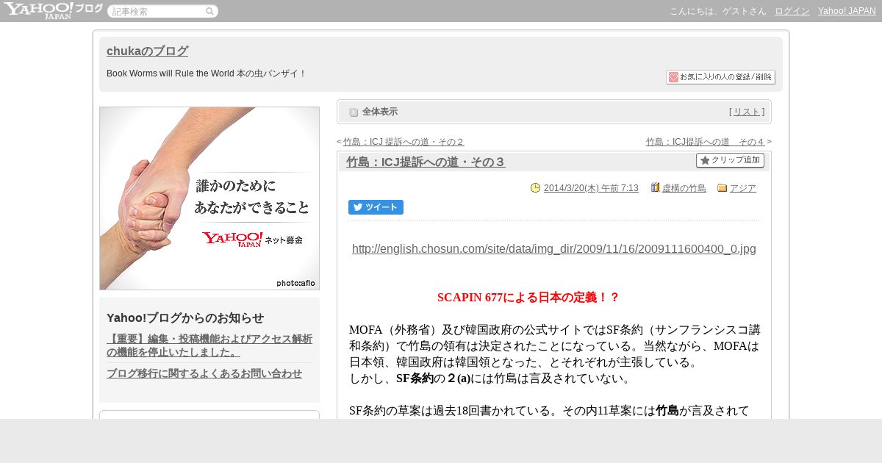882x463 pixels.
Task: Open the 虚構の竹島 category link
Action: (684, 188)
